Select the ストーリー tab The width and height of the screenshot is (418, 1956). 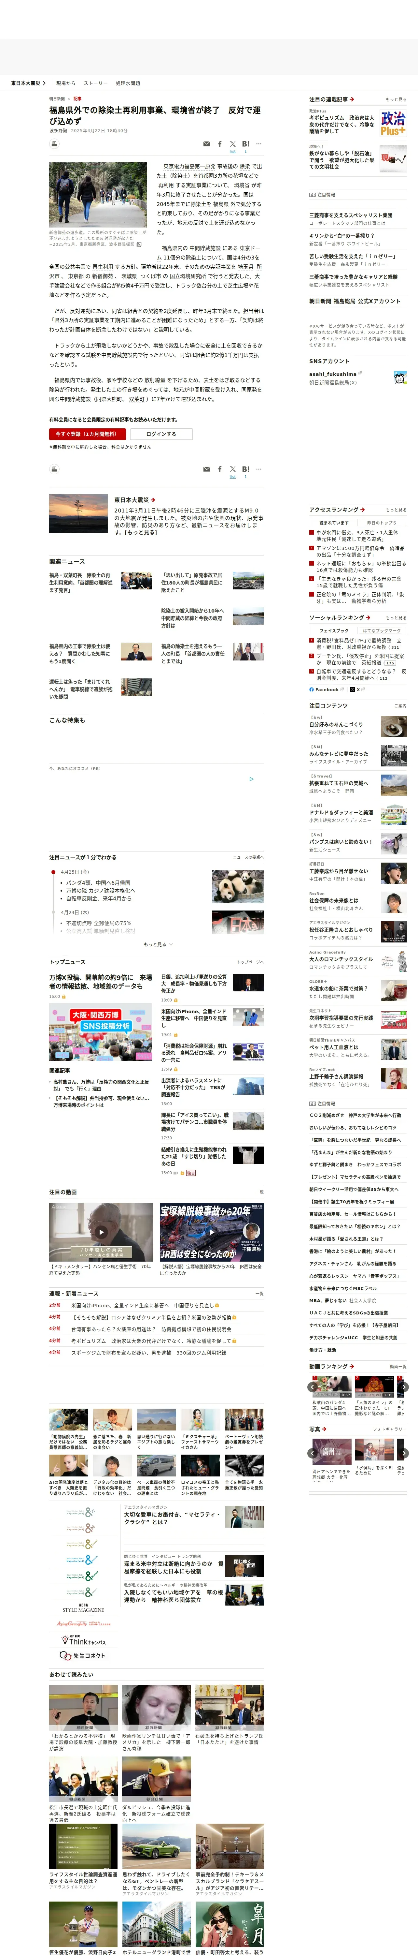(x=96, y=83)
